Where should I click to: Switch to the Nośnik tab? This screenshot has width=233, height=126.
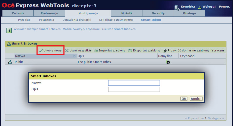coord(127,13)
